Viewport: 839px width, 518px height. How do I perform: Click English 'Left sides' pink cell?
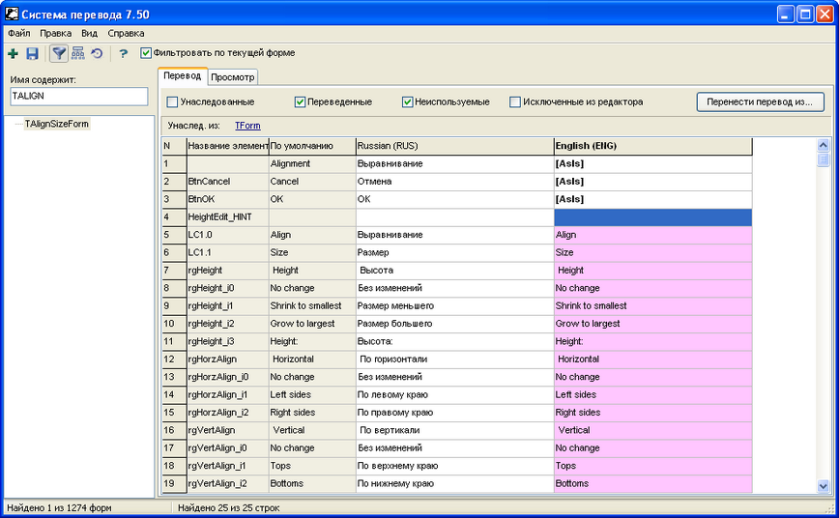[x=652, y=395]
